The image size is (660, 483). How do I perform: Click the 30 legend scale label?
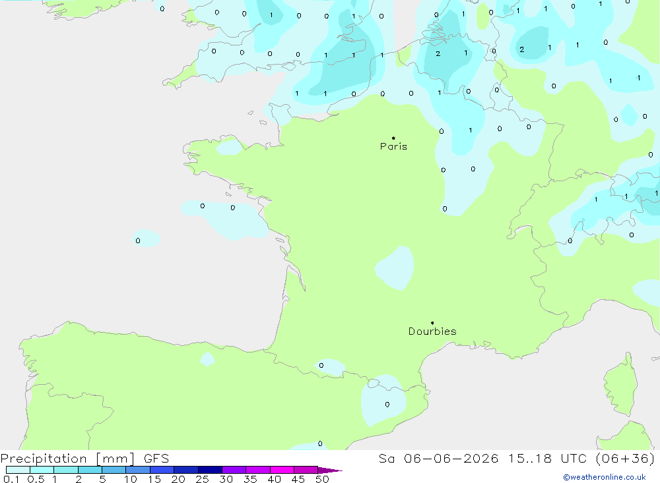[226, 479]
